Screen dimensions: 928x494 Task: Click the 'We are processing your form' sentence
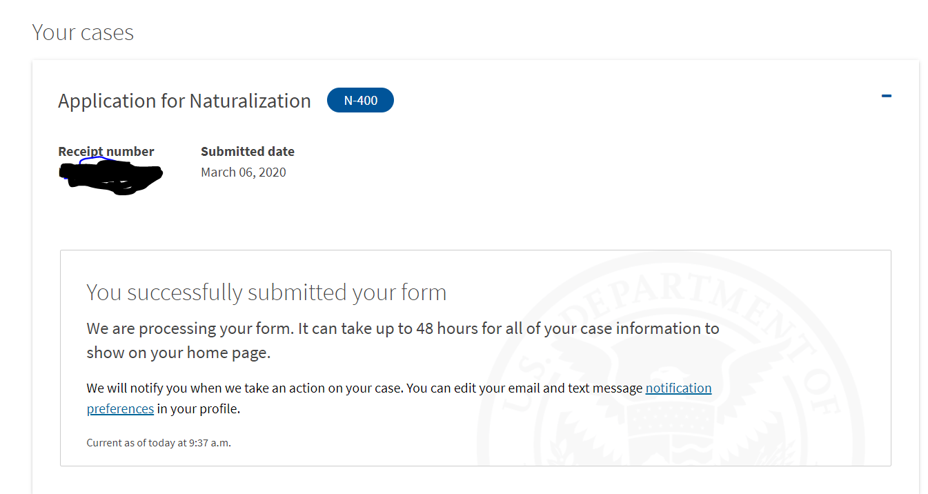tap(190, 328)
